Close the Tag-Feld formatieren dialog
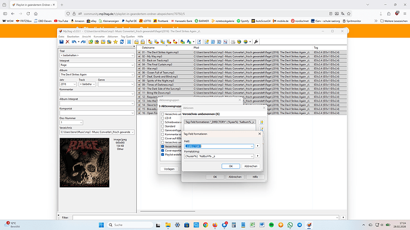The height and width of the screenshot is (230, 410). 260,134
